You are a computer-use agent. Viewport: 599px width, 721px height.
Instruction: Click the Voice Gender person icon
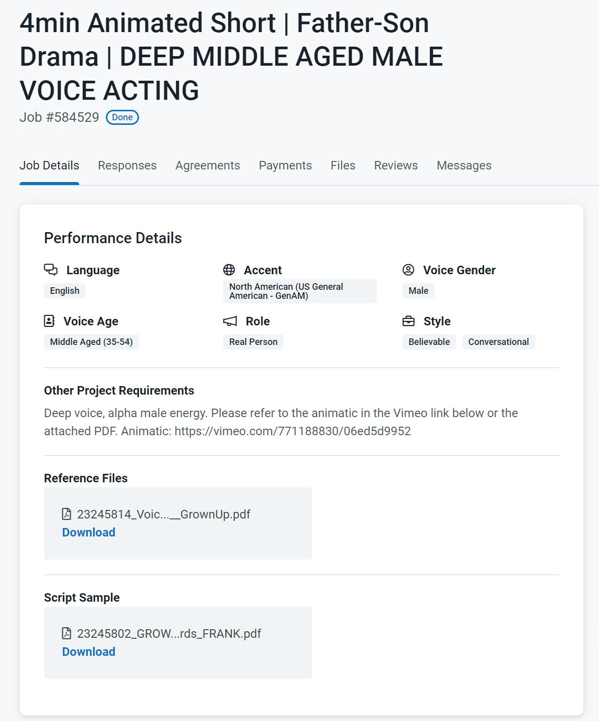click(x=408, y=270)
